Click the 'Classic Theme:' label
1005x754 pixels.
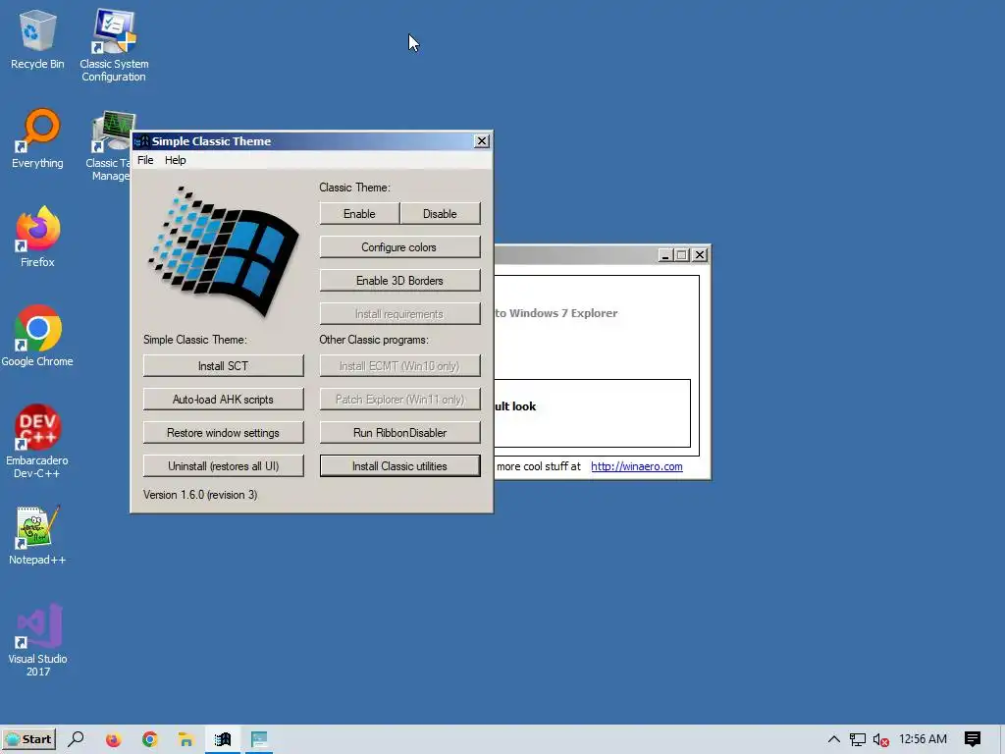click(x=354, y=188)
